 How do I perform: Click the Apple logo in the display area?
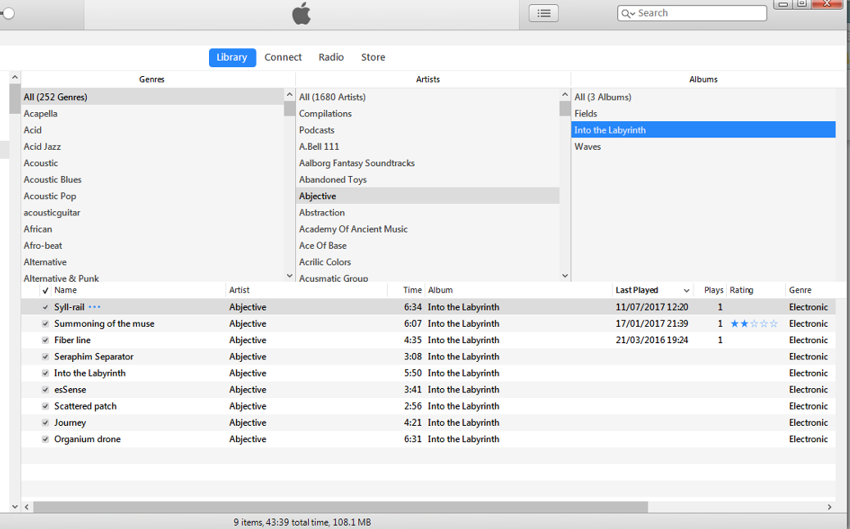302,14
